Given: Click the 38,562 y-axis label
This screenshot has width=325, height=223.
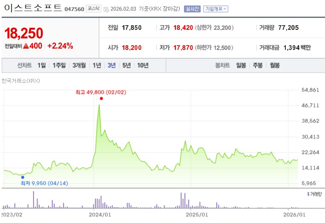Looking at the screenshot, I should click(x=310, y=121).
